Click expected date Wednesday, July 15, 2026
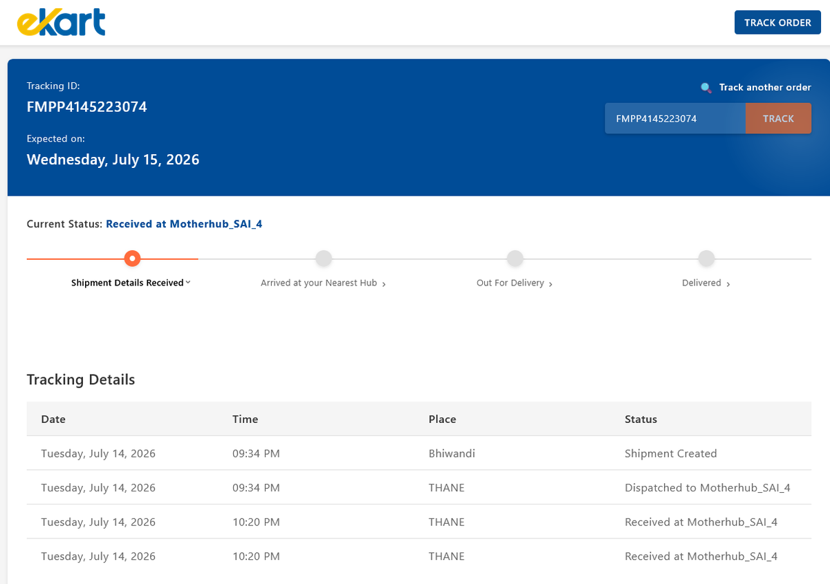Image resolution: width=830 pixels, height=584 pixels. pyautogui.click(x=113, y=160)
